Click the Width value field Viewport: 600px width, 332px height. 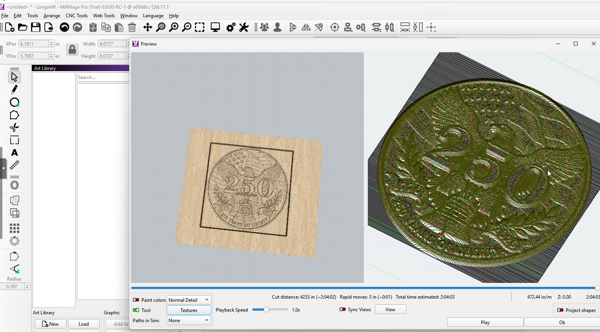click(x=112, y=44)
